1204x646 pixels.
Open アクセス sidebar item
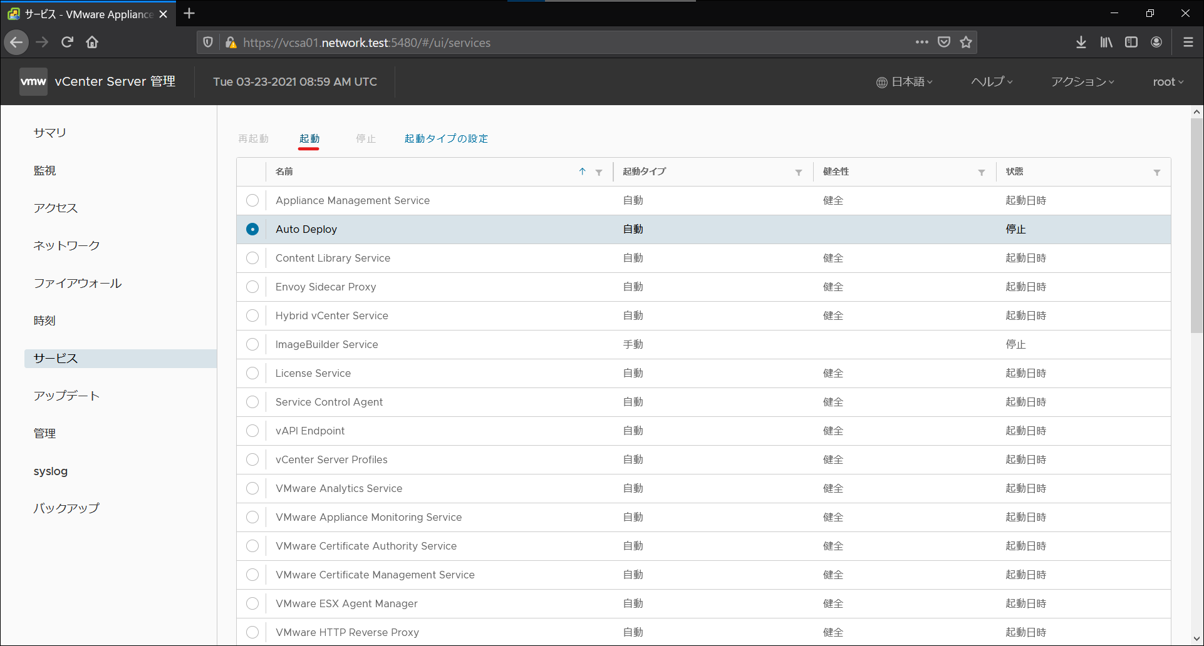coord(56,208)
